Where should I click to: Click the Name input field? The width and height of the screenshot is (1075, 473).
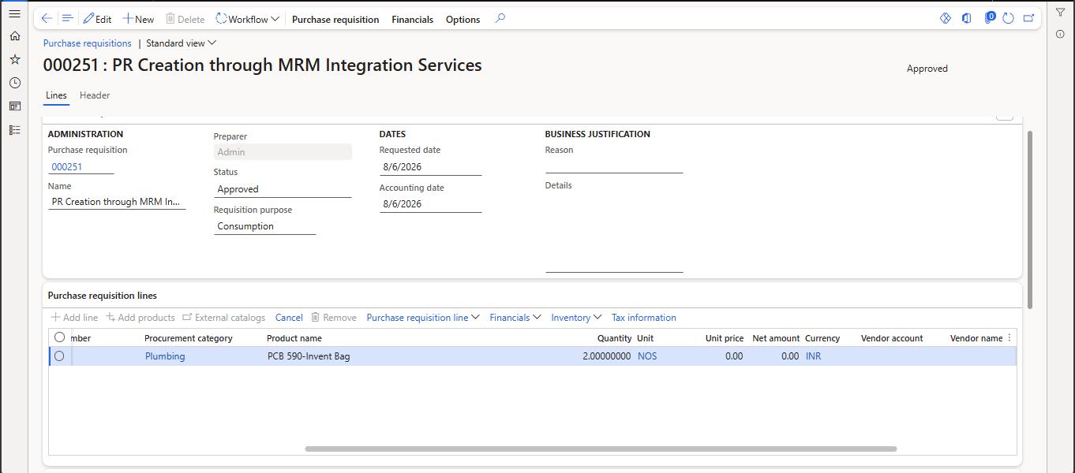pyautogui.click(x=117, y=202)
